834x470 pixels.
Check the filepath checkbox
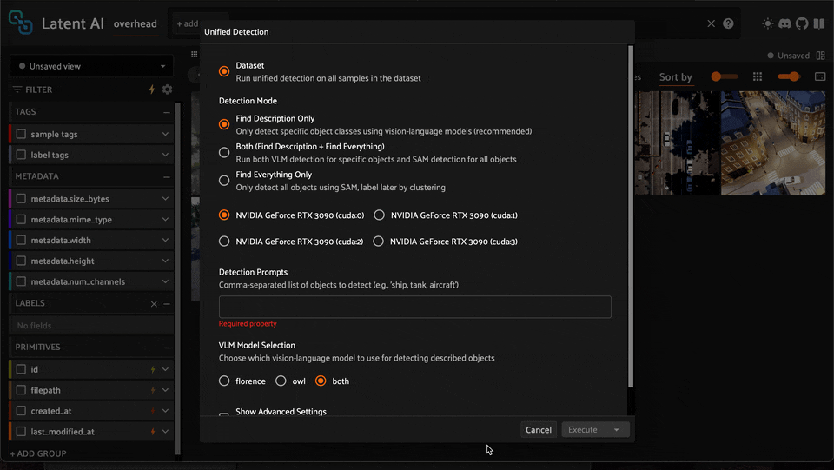tap(21, 390)
